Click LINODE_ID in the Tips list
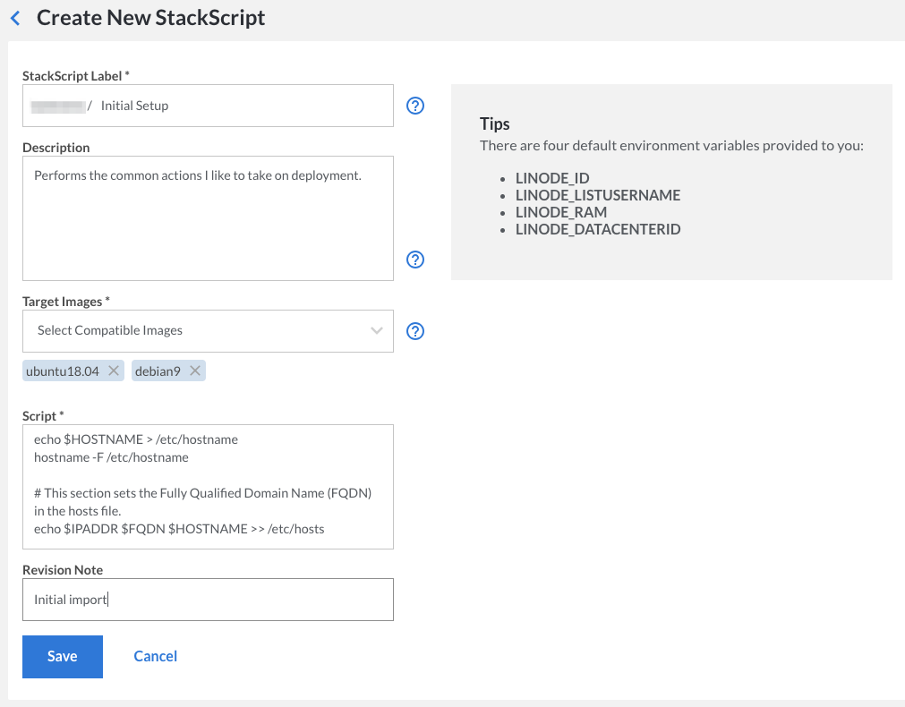 (552, 179)
